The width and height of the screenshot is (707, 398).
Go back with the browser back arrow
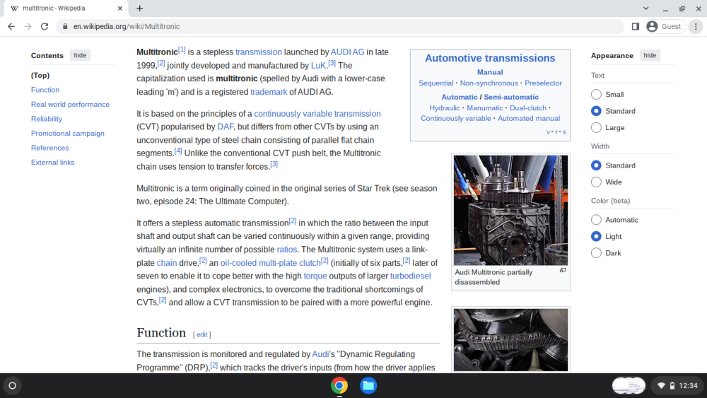(x=11, y=27)
